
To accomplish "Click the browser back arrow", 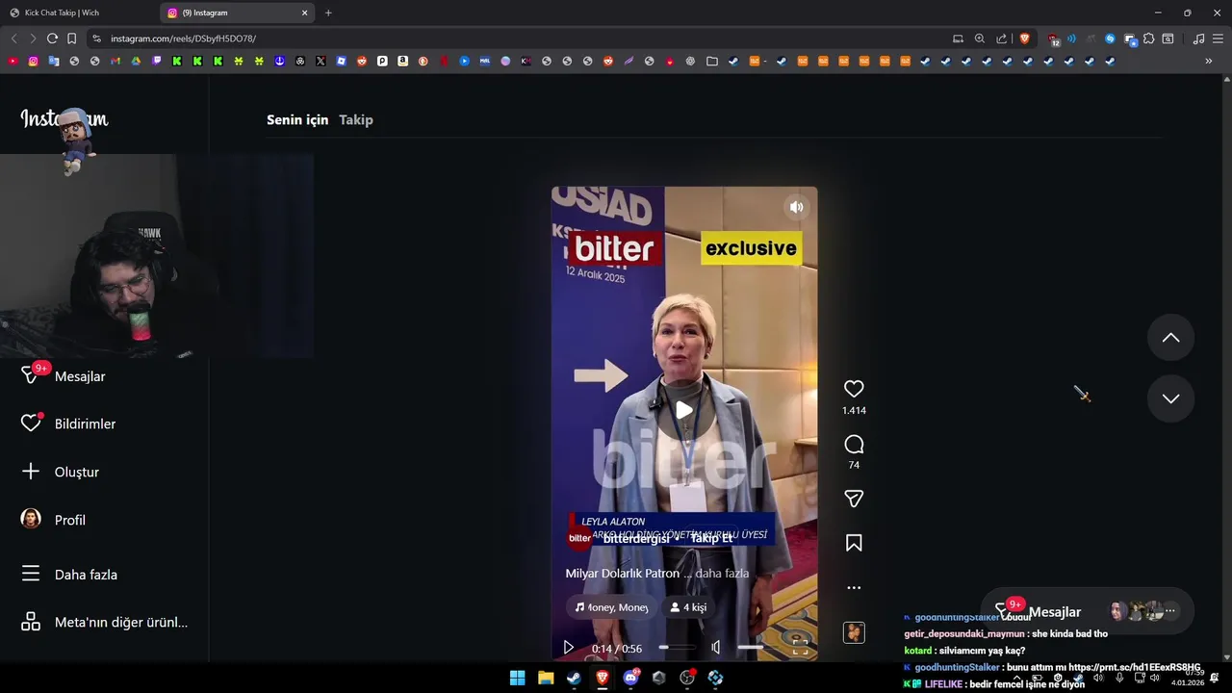I will (13, 38).
